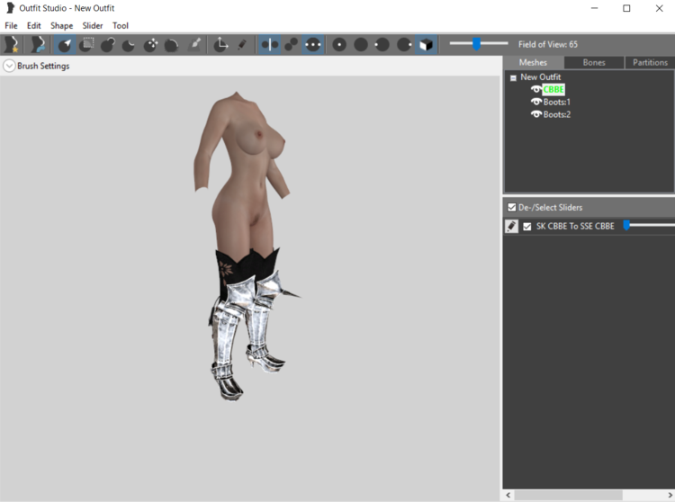
Task: Click the slider name SK CBBE To SSE CBBE
Action: (x=575, y=227)
